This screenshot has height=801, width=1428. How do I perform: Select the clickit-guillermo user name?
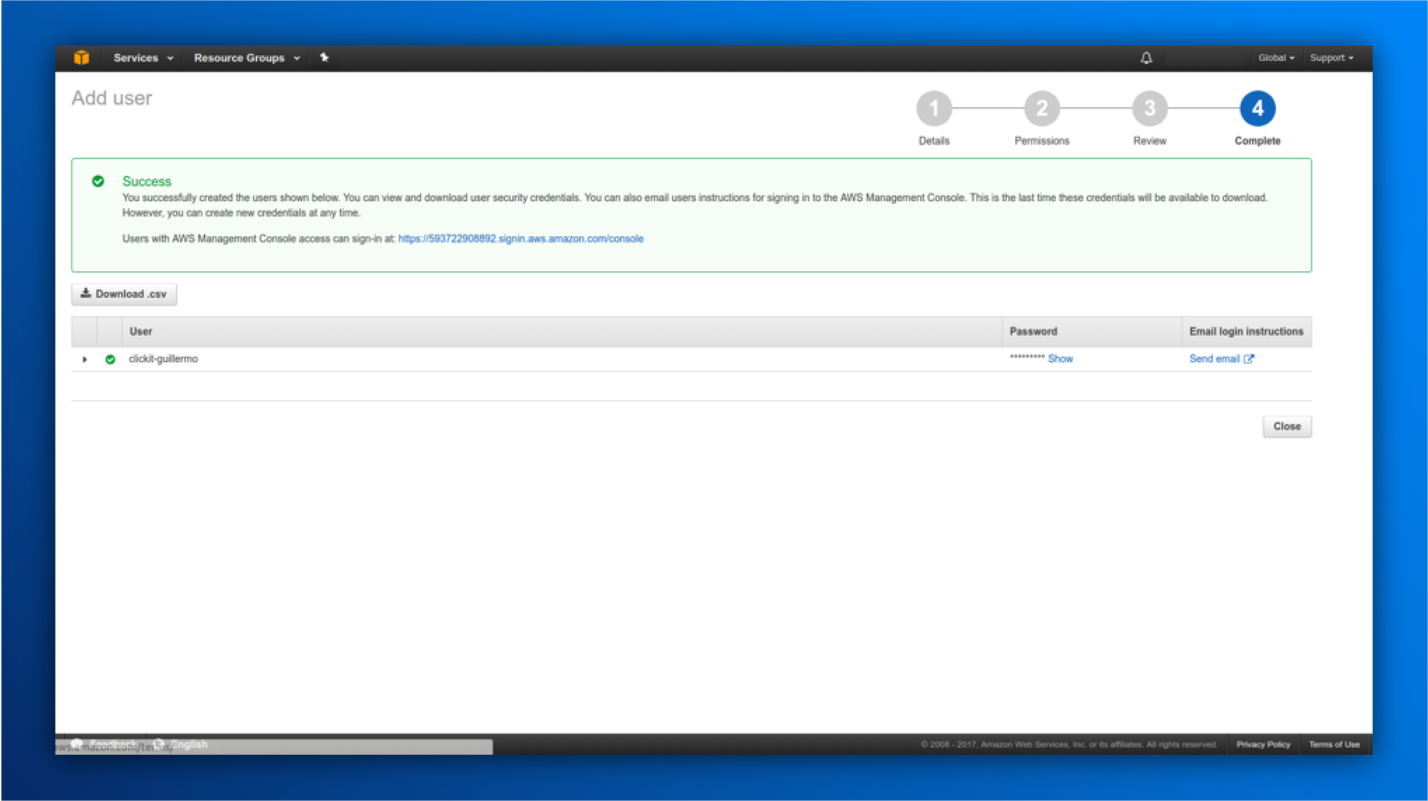coord(163,359)
